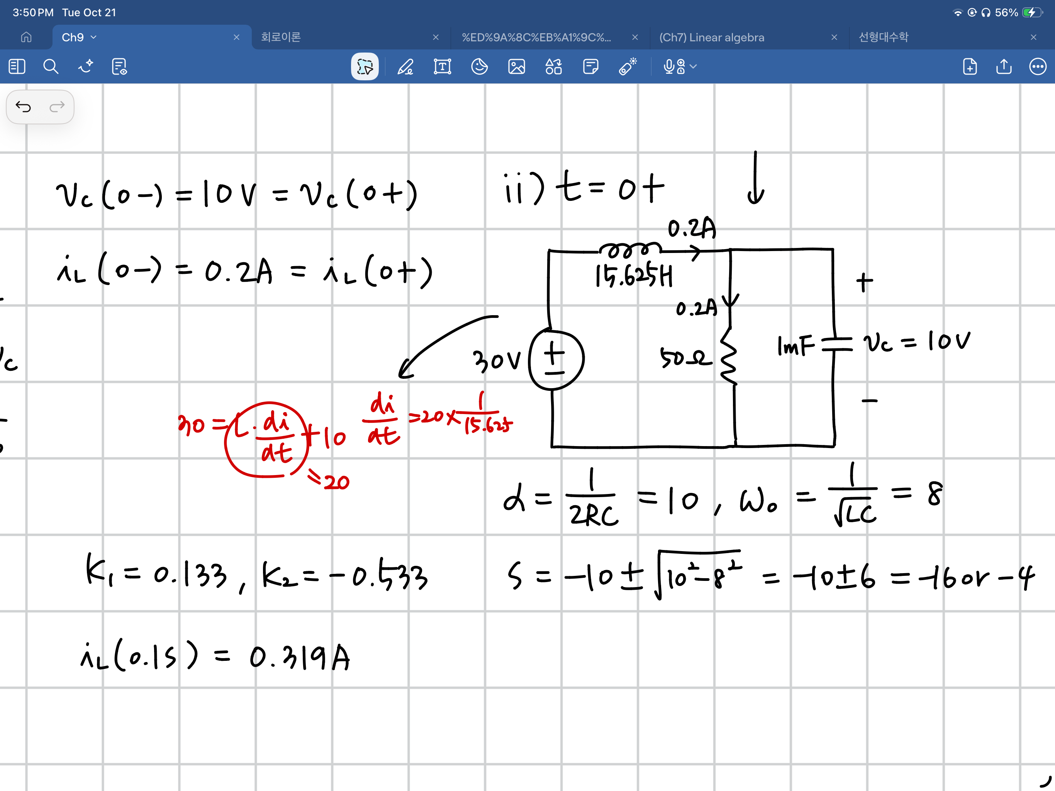Expand the microphone recording options chevron

pyautogui.click(x=694, y=66)
